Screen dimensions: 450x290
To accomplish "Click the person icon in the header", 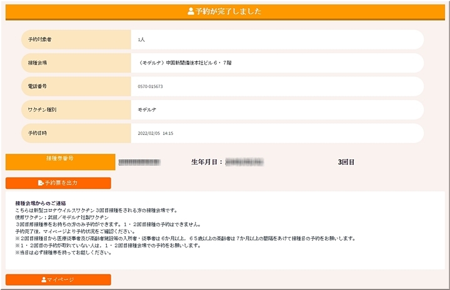I will pos(191,11).
